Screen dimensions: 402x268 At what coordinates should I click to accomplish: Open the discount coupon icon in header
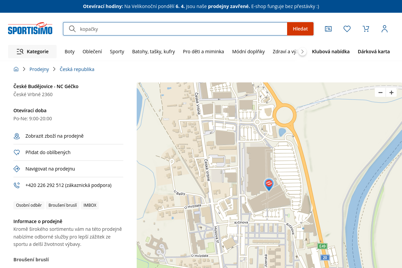328,29
